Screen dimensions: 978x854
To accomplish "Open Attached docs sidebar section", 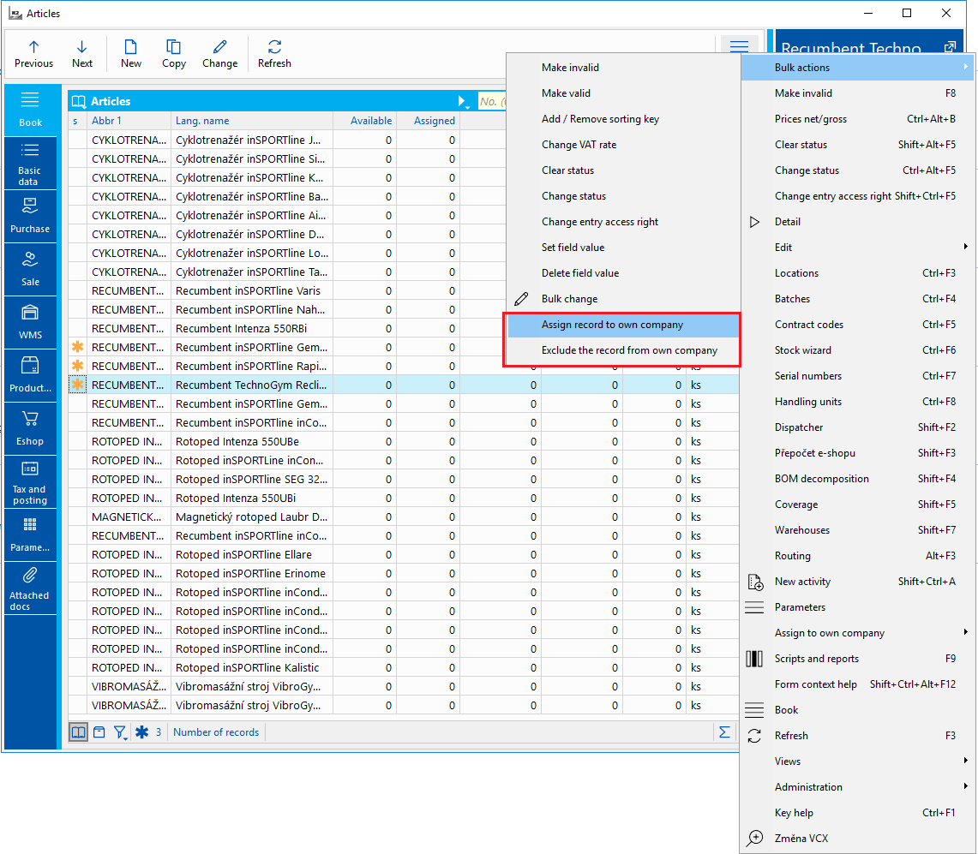I will tap(30, 588).
